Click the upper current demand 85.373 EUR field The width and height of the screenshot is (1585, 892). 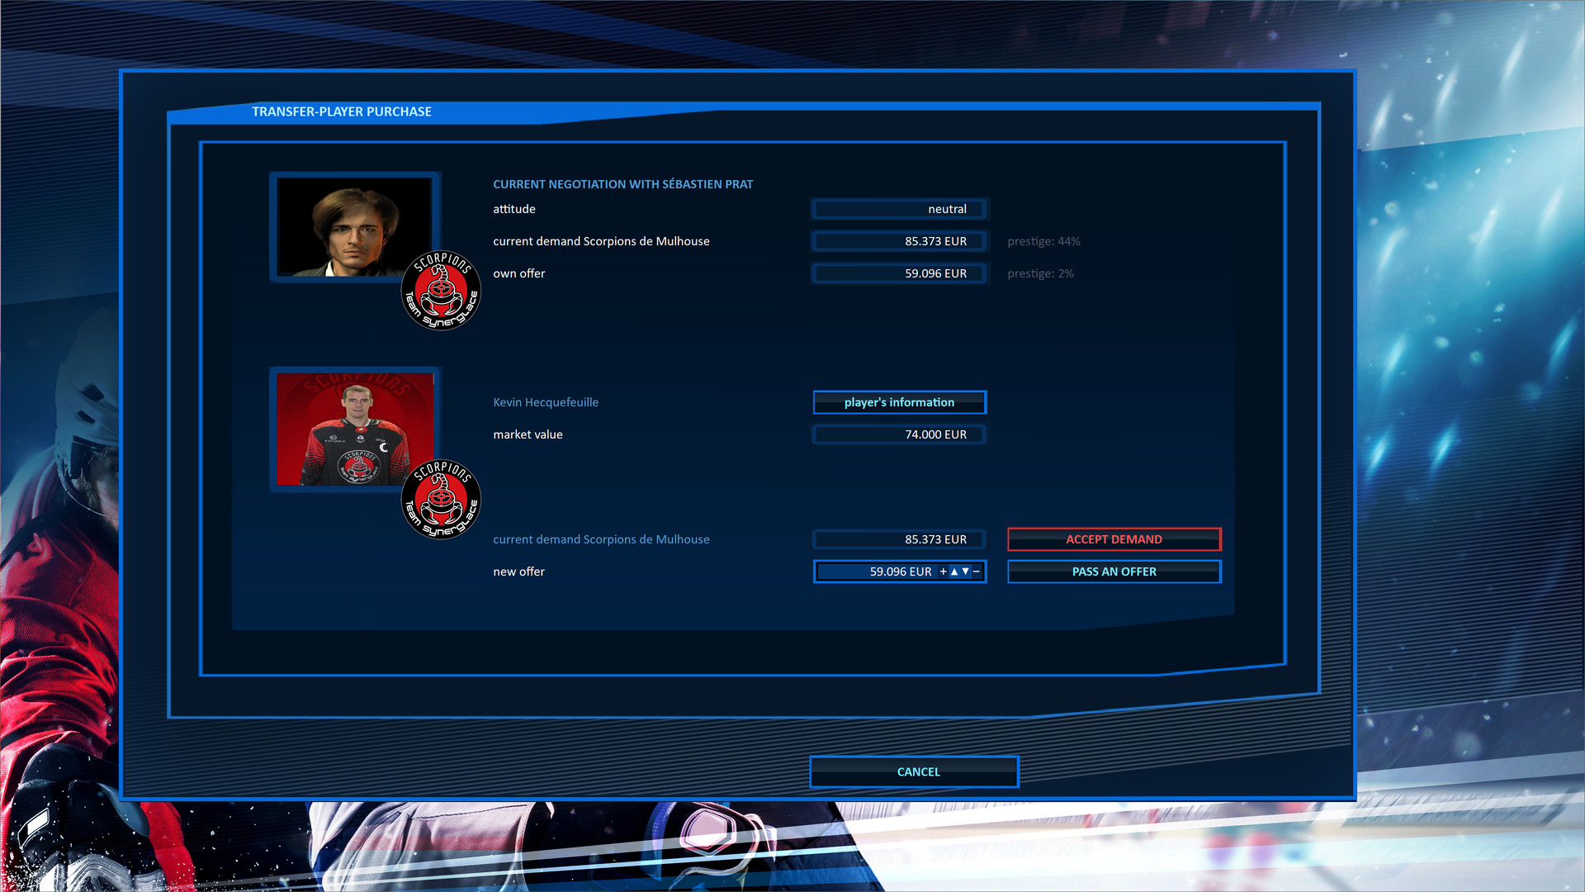pyautogui.click(x=898, y=241)
